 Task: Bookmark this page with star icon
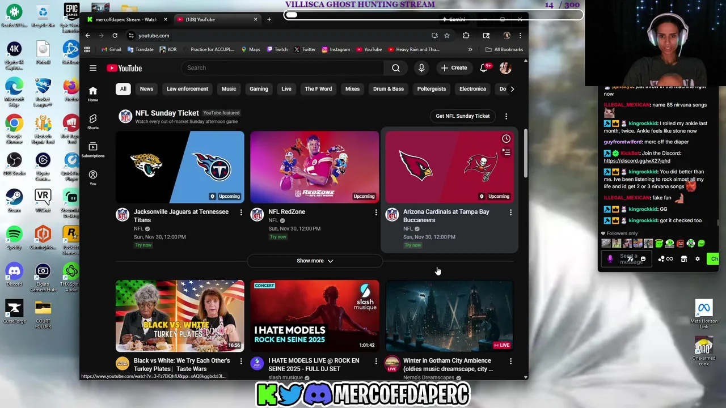[447, 35]
